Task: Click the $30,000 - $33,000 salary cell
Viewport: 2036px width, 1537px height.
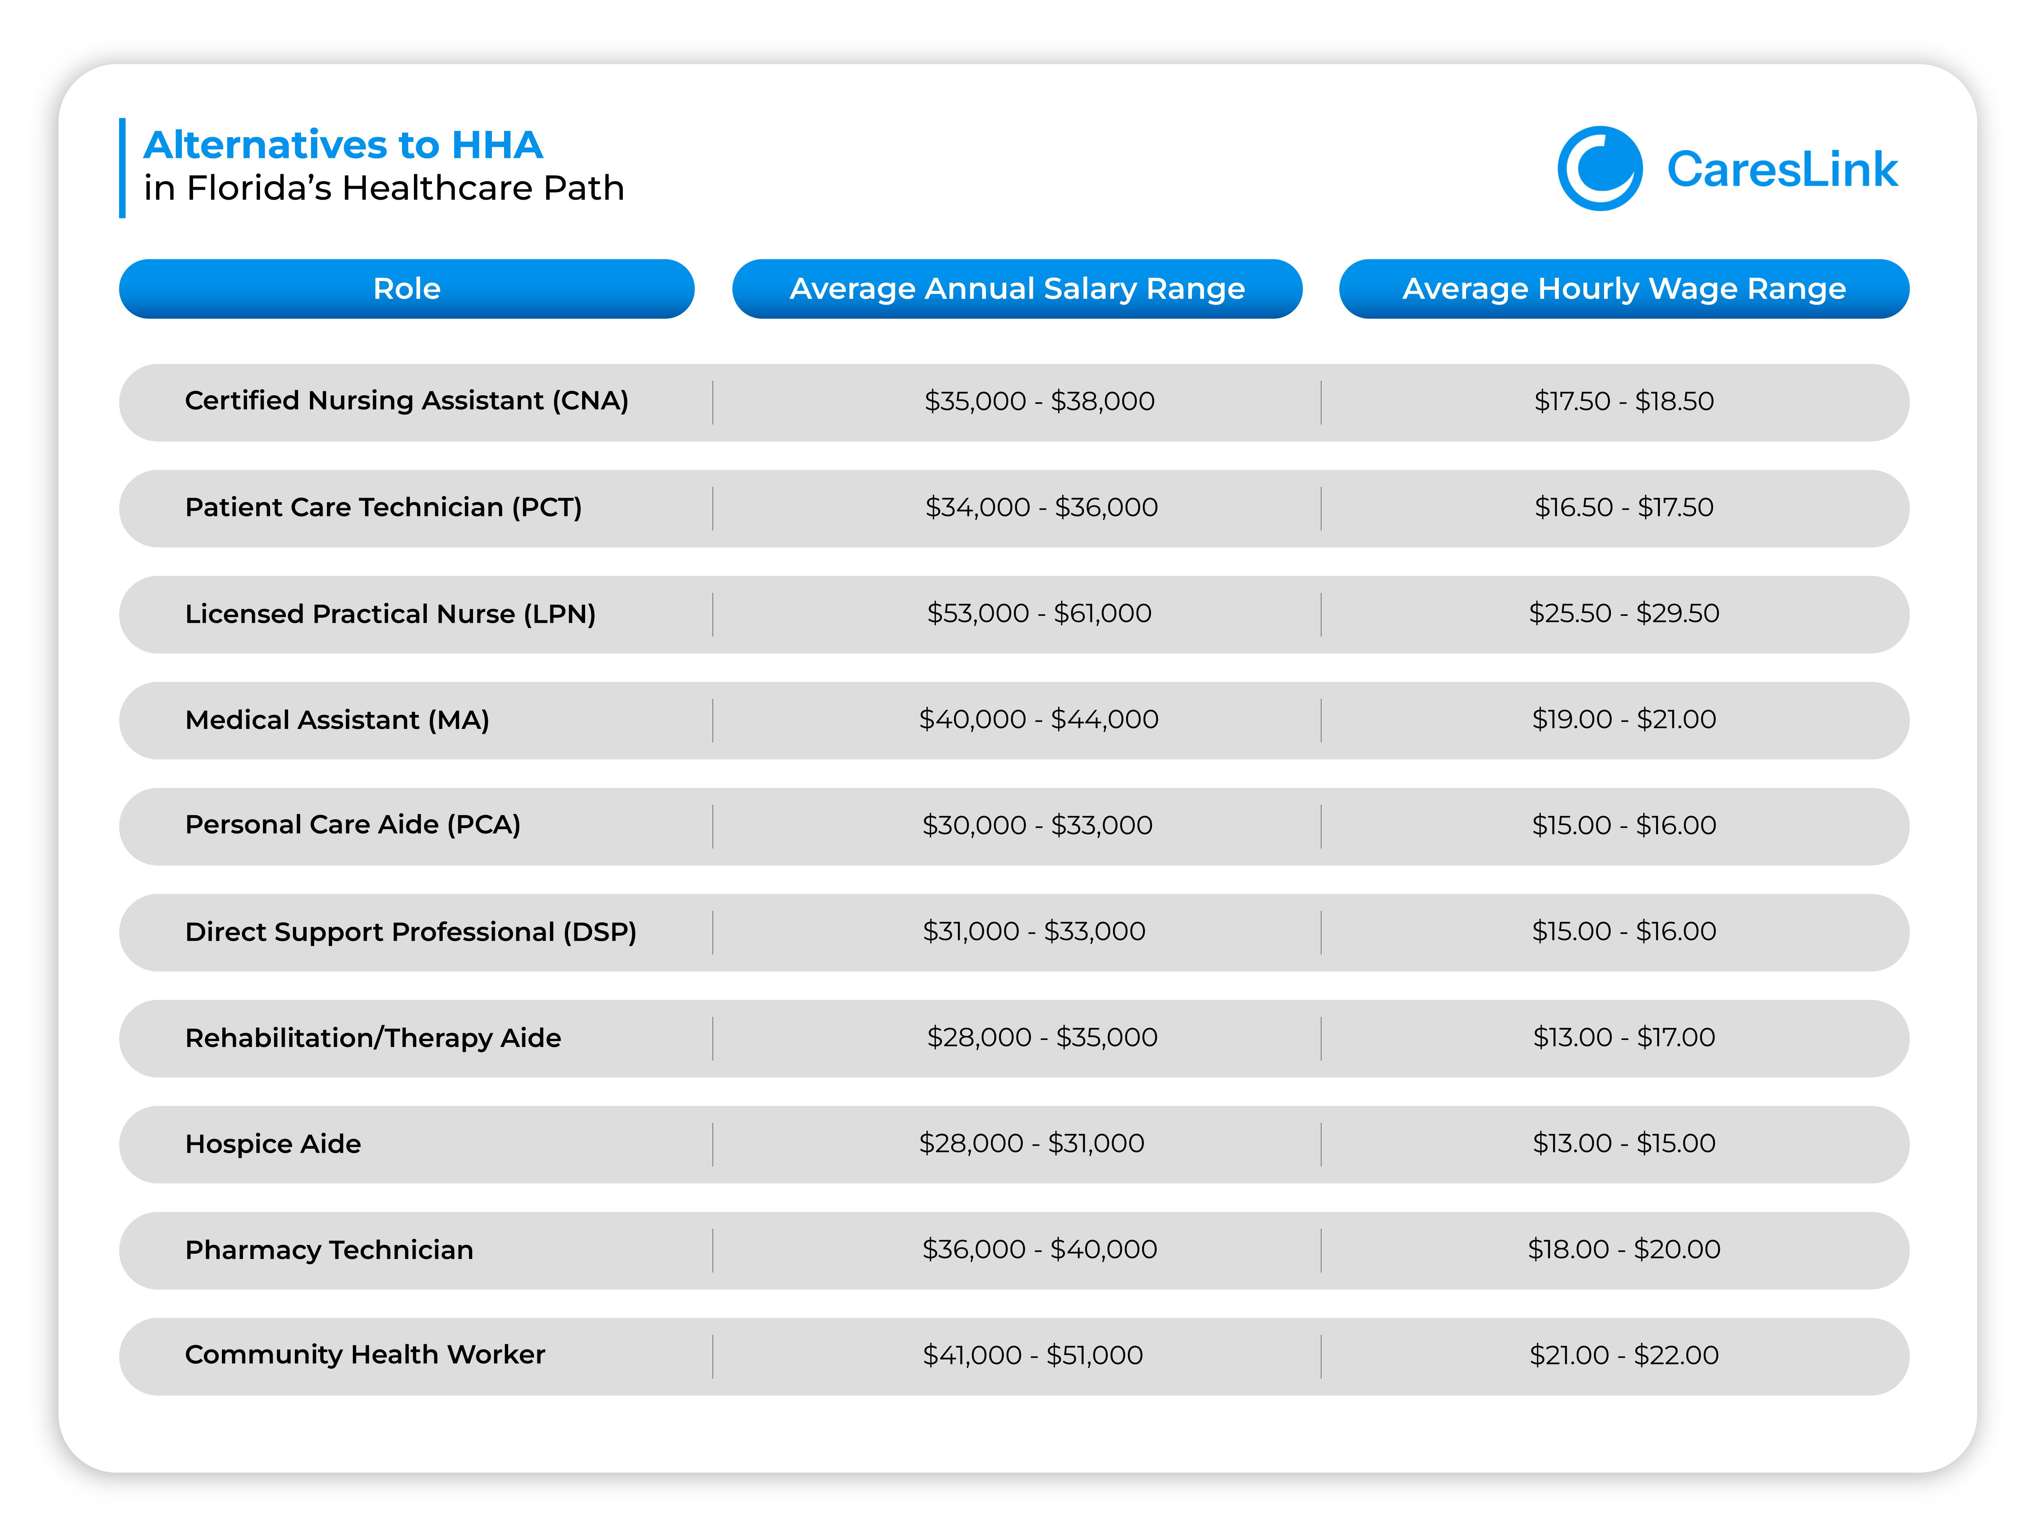Action: pyautogui.click(x=1037, y=825)
